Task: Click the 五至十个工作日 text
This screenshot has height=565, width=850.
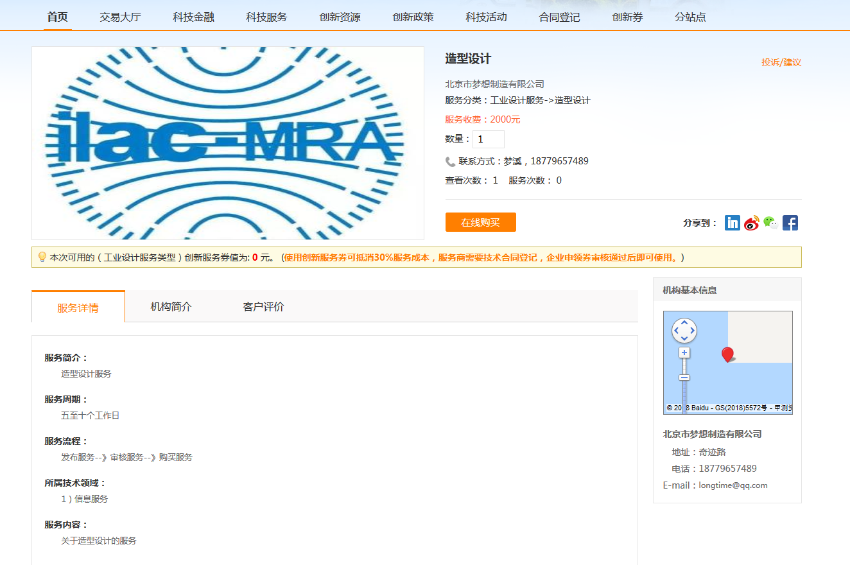Action: click(x=91, y=415)
